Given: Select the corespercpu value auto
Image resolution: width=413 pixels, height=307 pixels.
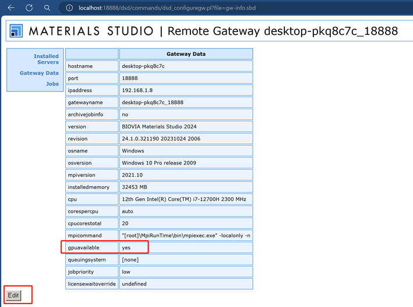Looking at the screenshot, I should tap(186, 211).
